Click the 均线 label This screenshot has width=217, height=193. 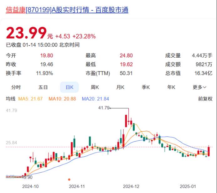[11, 99]
